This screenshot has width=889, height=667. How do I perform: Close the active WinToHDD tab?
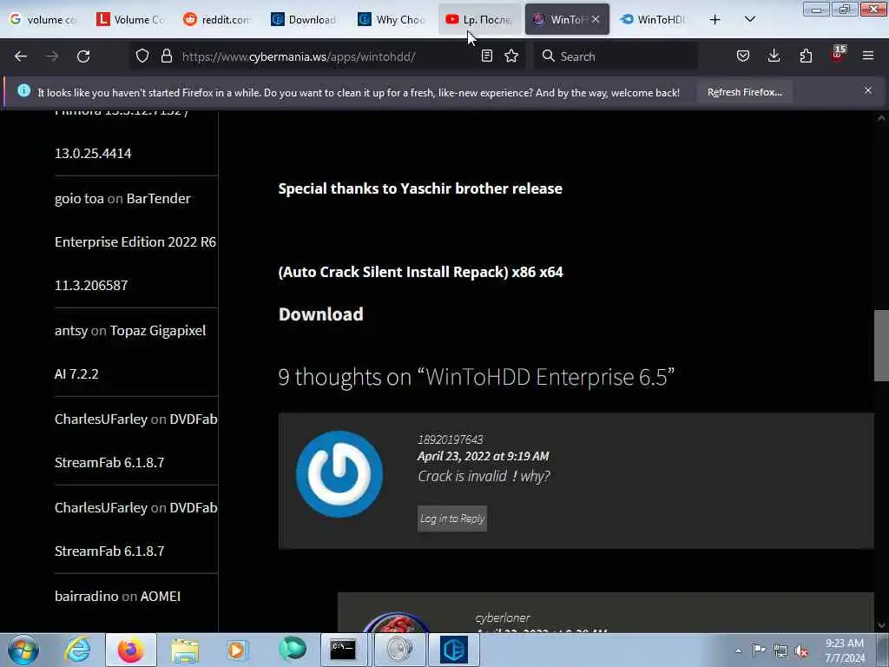click(x=596, y=19)
